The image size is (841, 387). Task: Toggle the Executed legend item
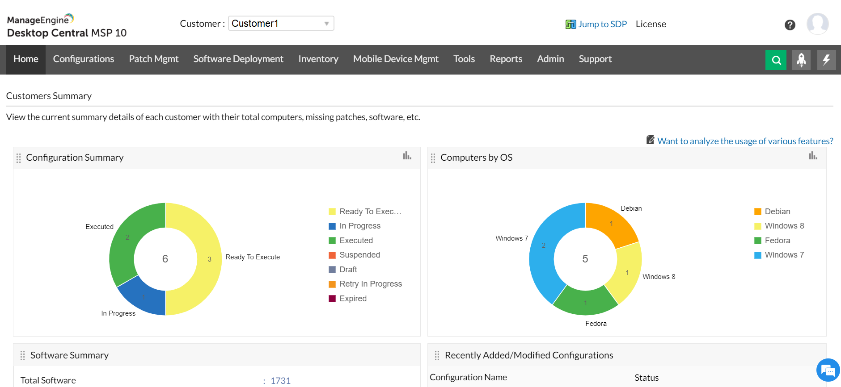pos(355,241)
